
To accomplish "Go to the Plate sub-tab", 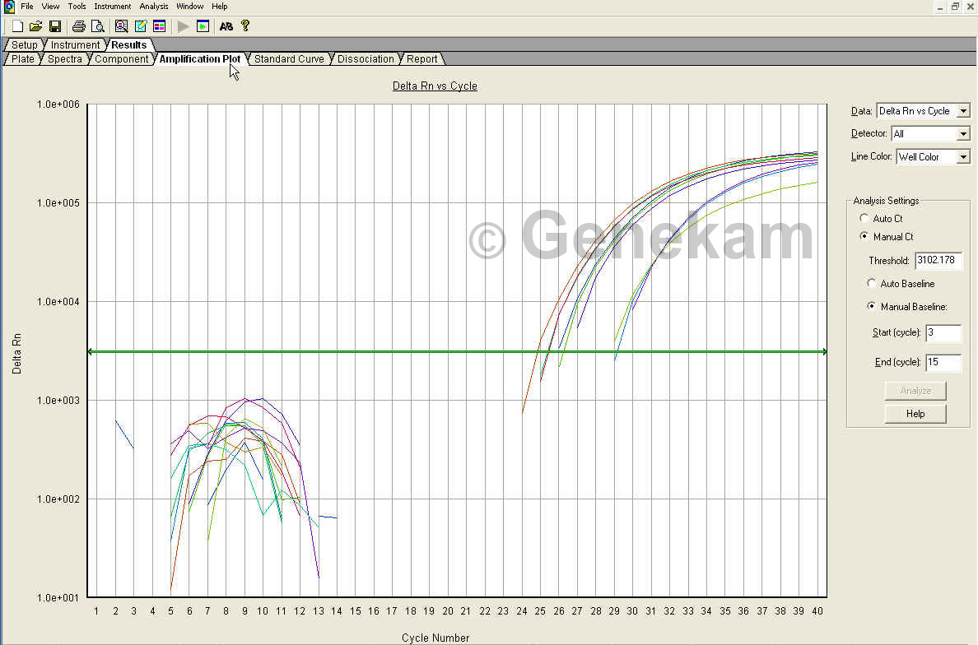I will point(23,59).
